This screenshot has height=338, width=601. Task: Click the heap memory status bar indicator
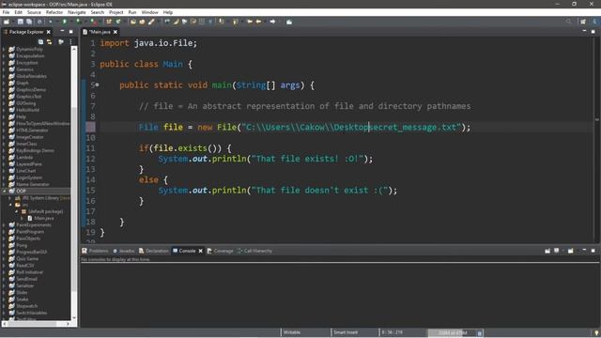point(453,332)
